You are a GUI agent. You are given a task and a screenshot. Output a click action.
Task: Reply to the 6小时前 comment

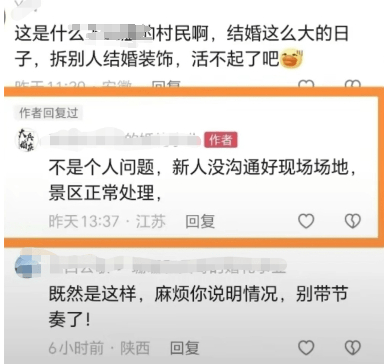coord(185,348)
